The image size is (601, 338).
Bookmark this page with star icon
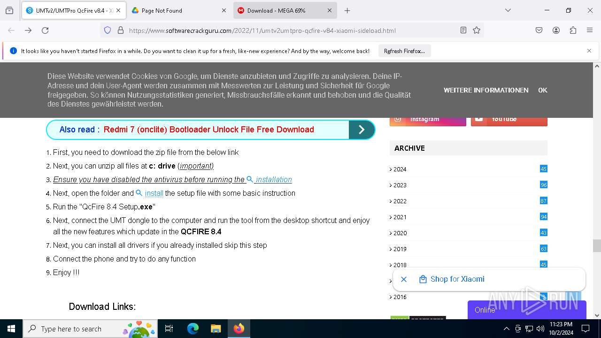(477, 30)
